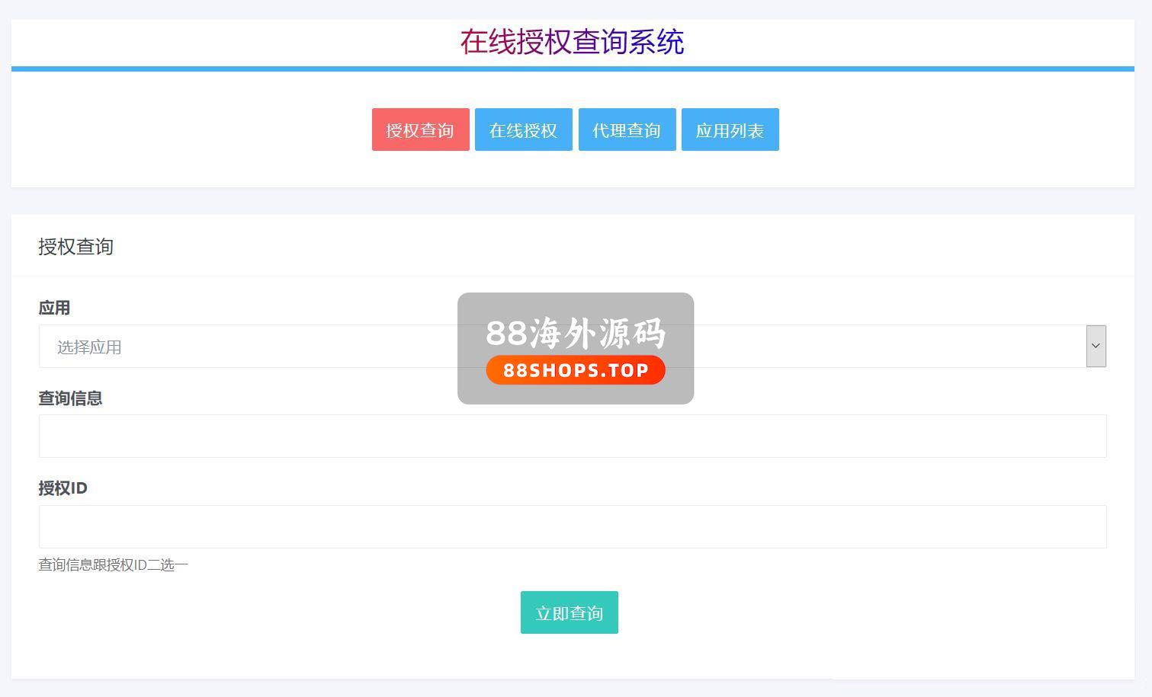The height and width of the screenshot is (697, 1152).
Task: Go to the 代理查询 tab
Action: 627,129
